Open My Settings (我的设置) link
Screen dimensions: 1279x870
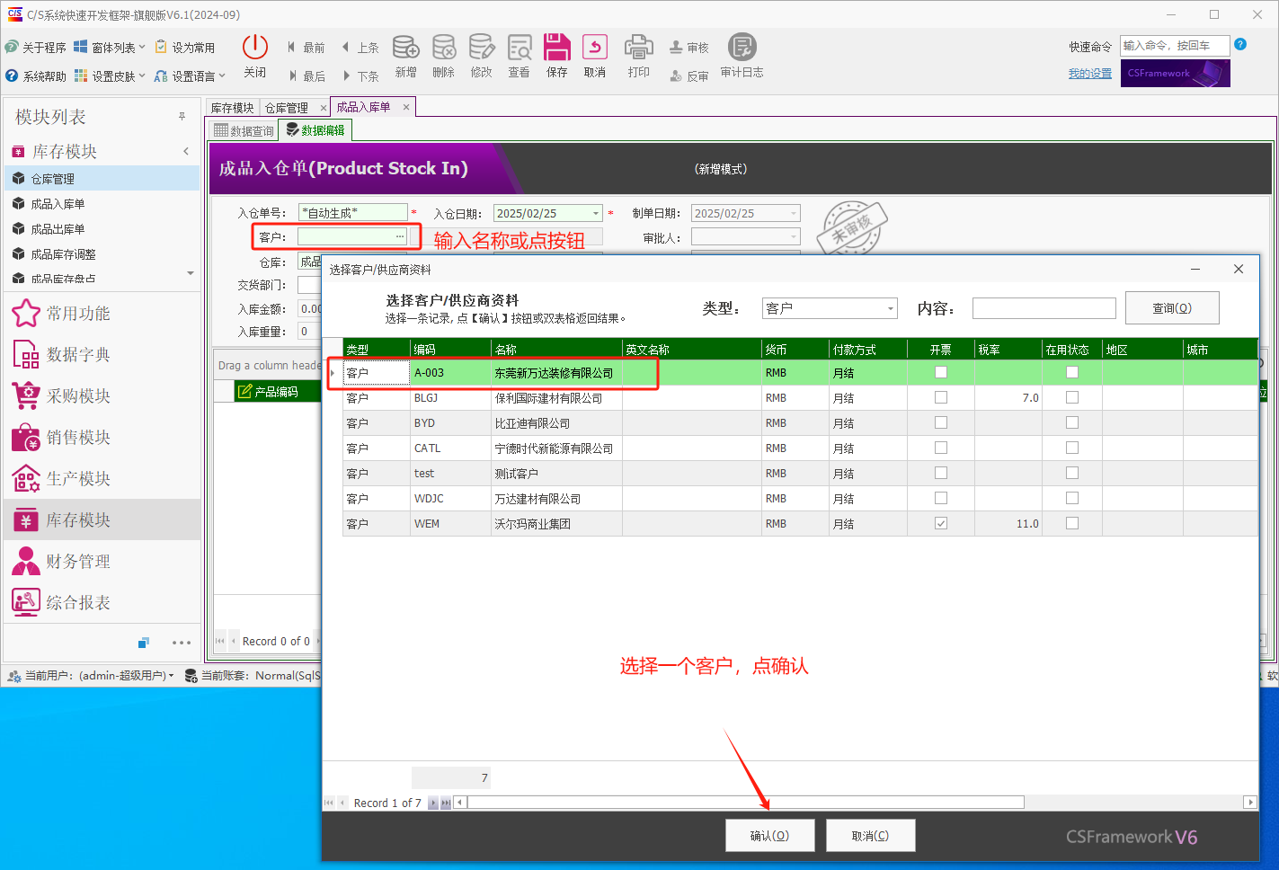(1090, 74)
